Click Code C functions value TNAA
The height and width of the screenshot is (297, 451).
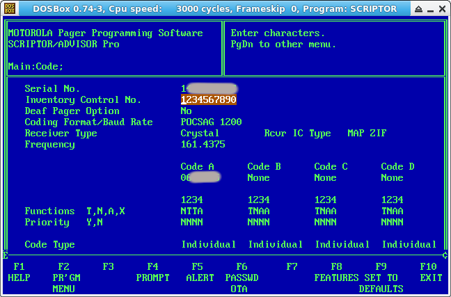(325, 211)
